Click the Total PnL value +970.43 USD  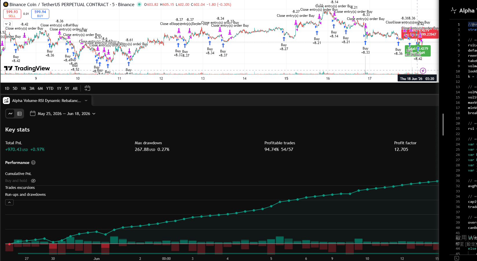(x=17, y=149)
